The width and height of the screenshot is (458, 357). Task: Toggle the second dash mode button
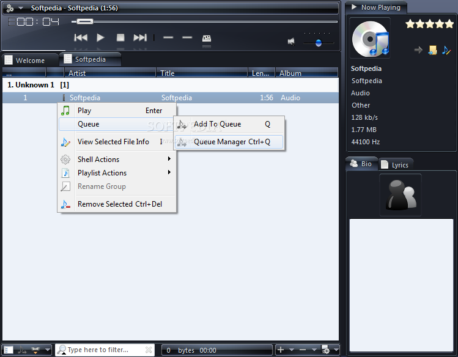click(x=187, y=38)
